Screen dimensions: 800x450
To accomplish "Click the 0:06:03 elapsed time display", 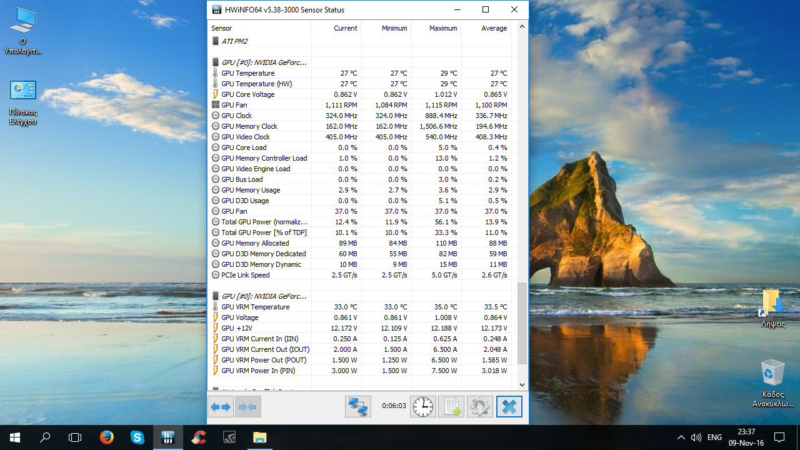I will (x=394, y=406).
